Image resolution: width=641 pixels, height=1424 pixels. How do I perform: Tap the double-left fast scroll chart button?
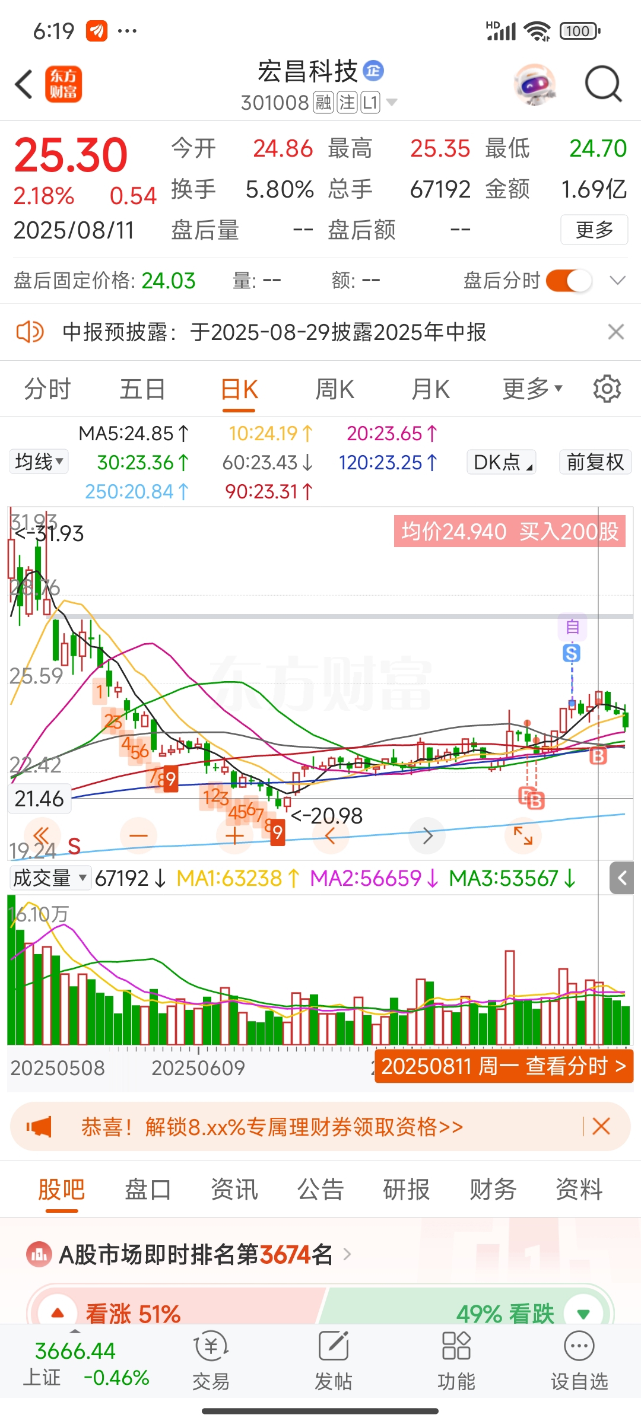point(42,836)
